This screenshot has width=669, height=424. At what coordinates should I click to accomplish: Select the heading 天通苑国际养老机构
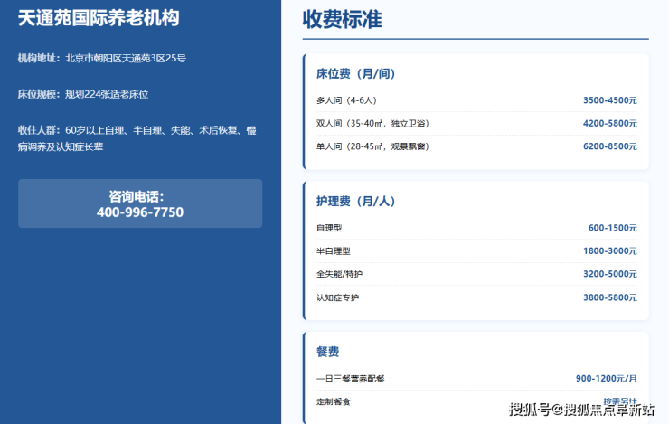tap(99, 18)
